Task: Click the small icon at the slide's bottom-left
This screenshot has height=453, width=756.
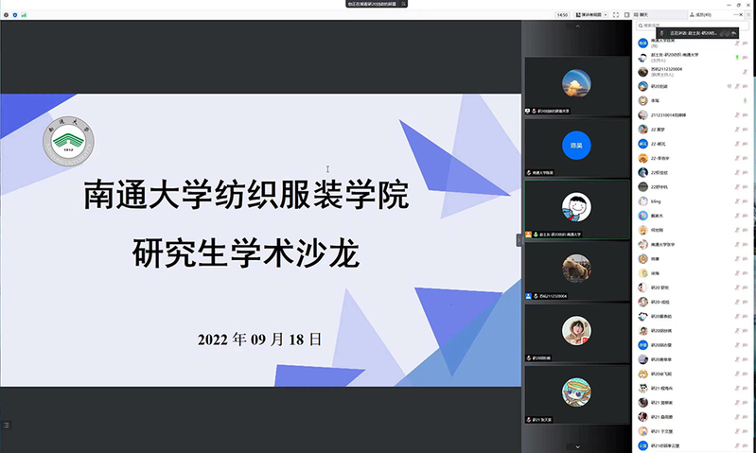Action: click(x=8, y=424)
